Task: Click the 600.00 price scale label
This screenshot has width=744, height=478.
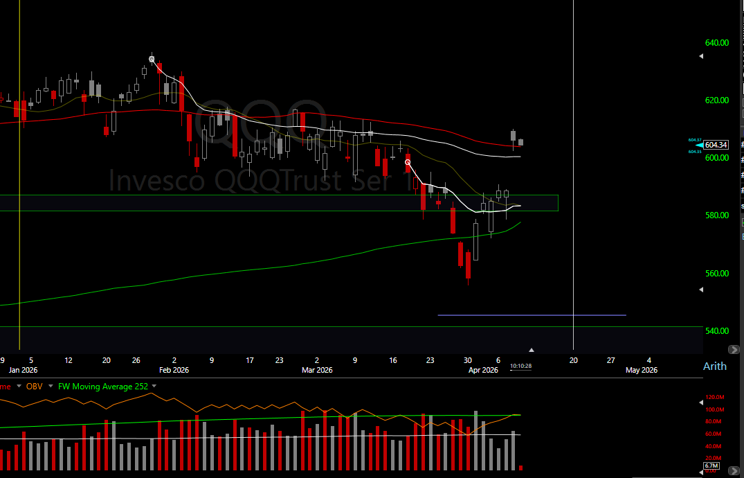Action: pos(717,158)
